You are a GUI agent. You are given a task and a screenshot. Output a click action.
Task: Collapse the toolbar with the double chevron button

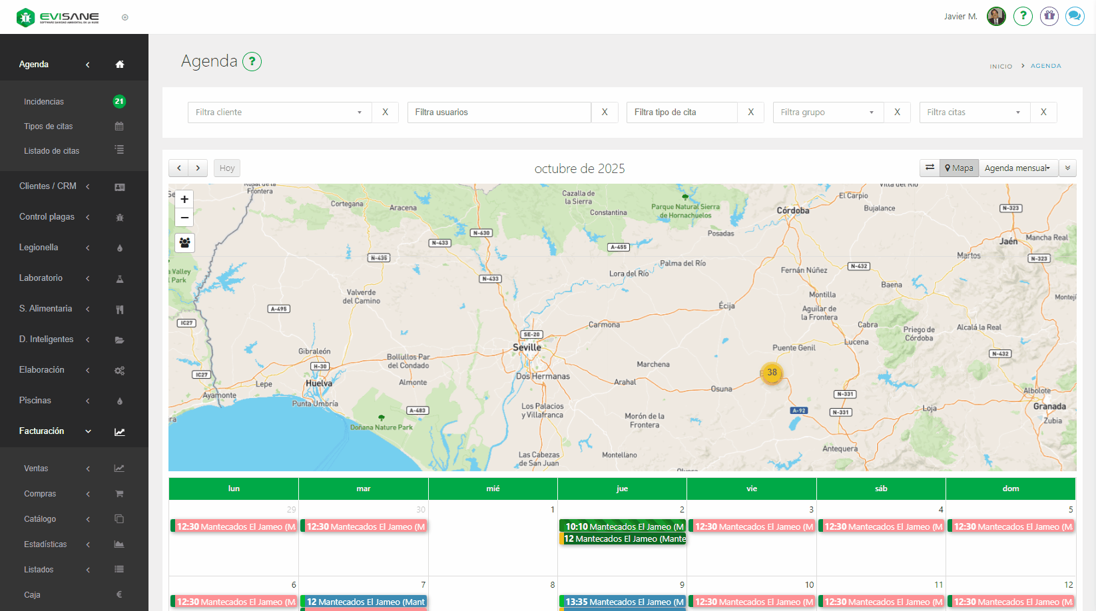coord(1067,168)
